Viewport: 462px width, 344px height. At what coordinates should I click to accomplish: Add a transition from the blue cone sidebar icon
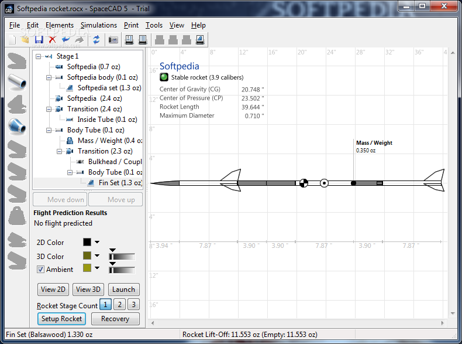click(17, 126)
